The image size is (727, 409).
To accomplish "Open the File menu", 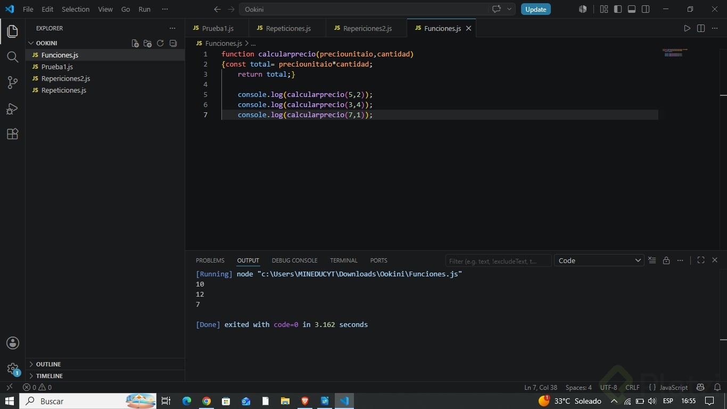I will tap(28, 9).
